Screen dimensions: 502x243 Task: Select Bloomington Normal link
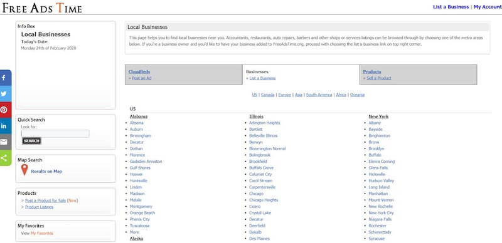pyautogui.click(x=267, y=148)
